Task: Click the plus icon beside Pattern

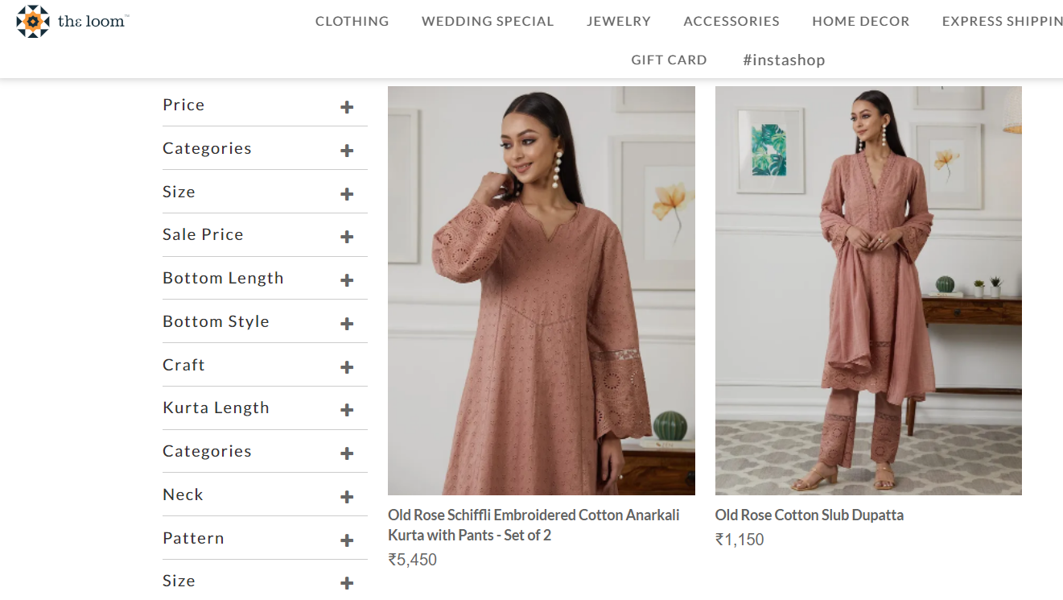Action: 347,540
